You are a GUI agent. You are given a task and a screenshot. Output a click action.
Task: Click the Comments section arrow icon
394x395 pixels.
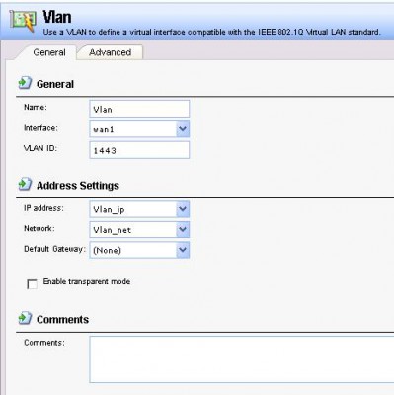click(25, 318)
